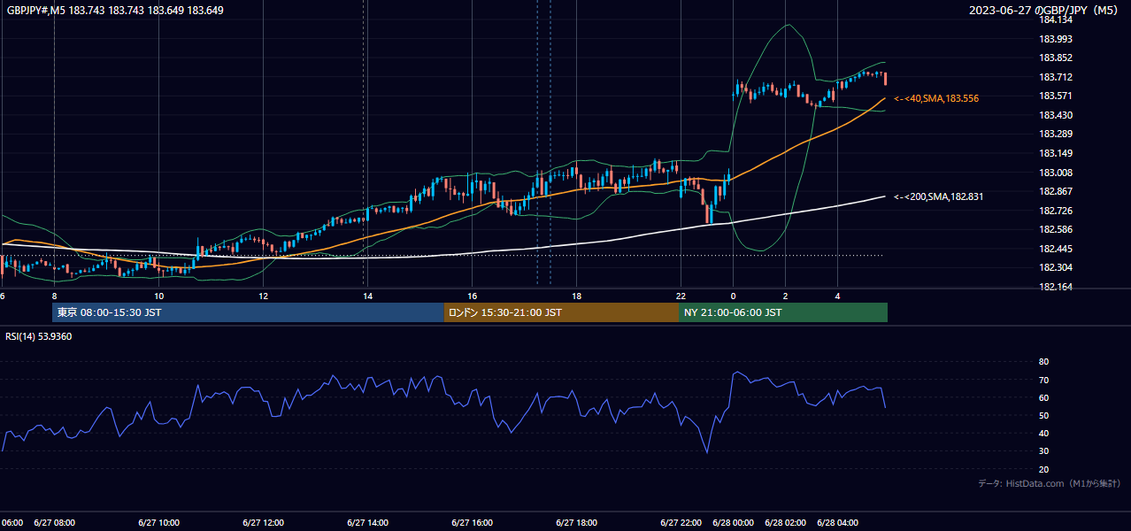Click the 6/28 04:00 date label
Screen dimensions: 1131x531
pos(837,522)
